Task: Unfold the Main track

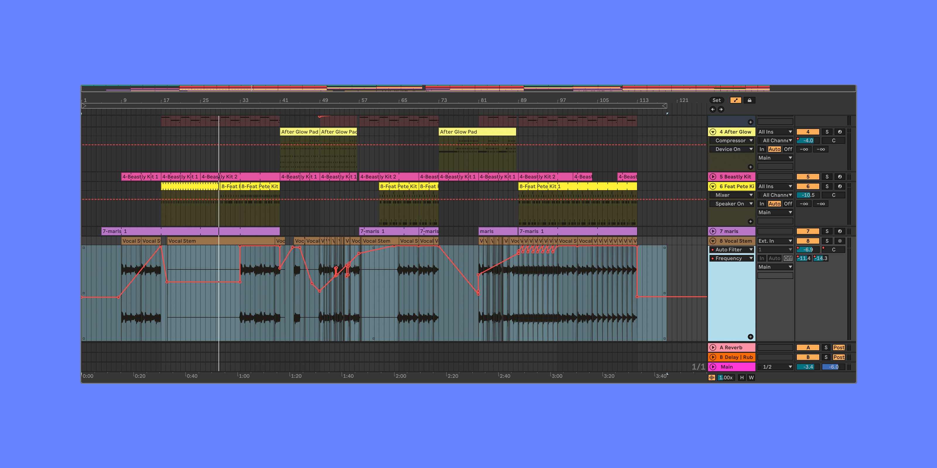Action: (713, 367)
